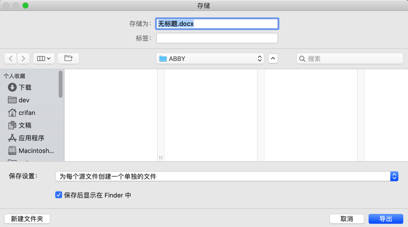Click the 标签 tags input field
The image size is (408, 227).
click(x=217, y=38)
